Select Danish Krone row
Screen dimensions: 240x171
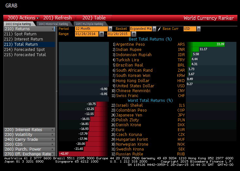tap(149, 125)
